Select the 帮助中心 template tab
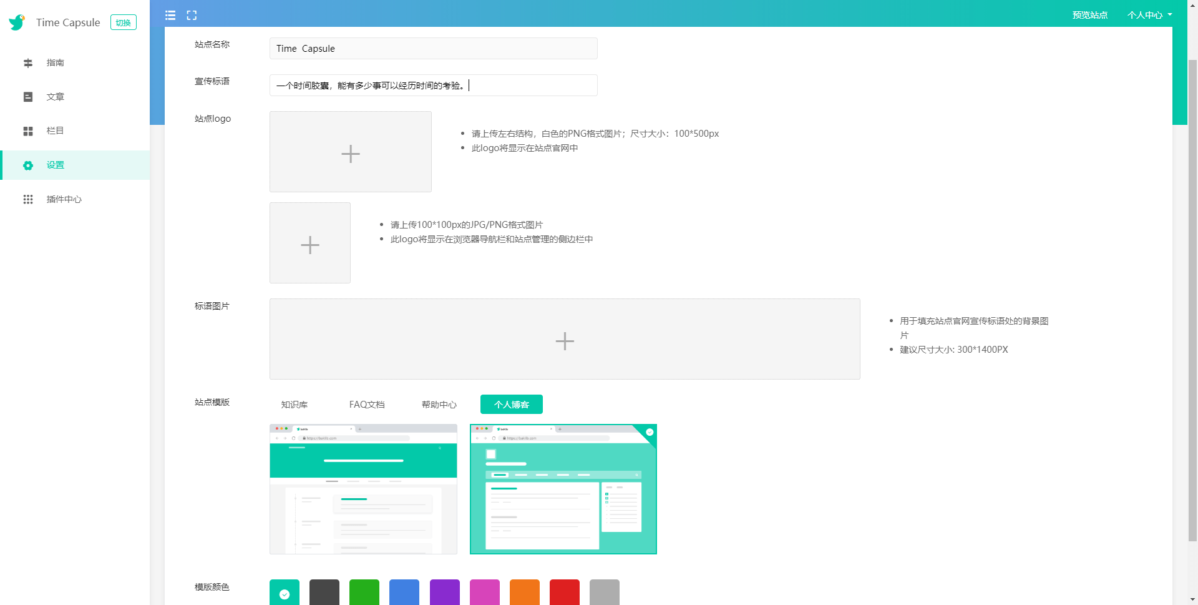 tap(439, 405)
